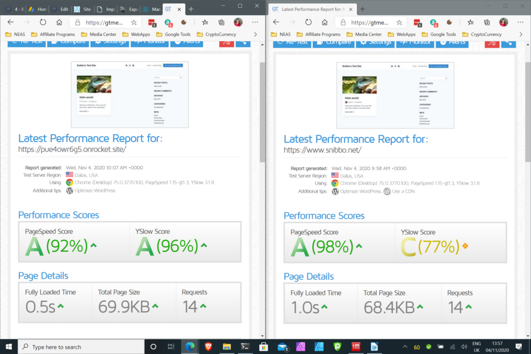Open Affiliate Programs folder in left window
Image resolution: width=531 pixels, height=354 pixels.
tap(53, 34)
